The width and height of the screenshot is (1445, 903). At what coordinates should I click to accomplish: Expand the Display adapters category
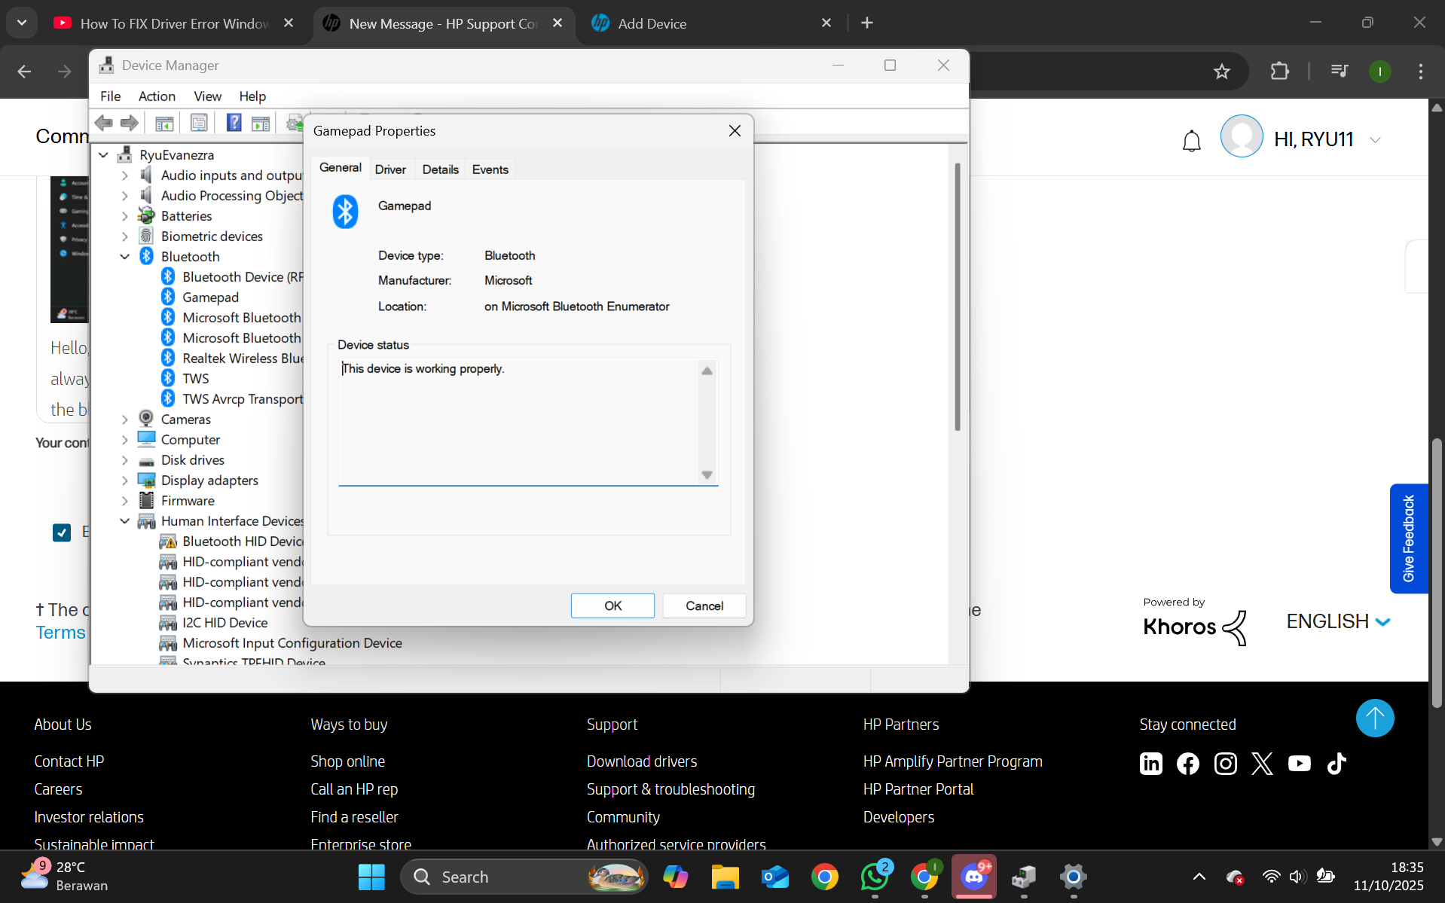coord(125,480)
